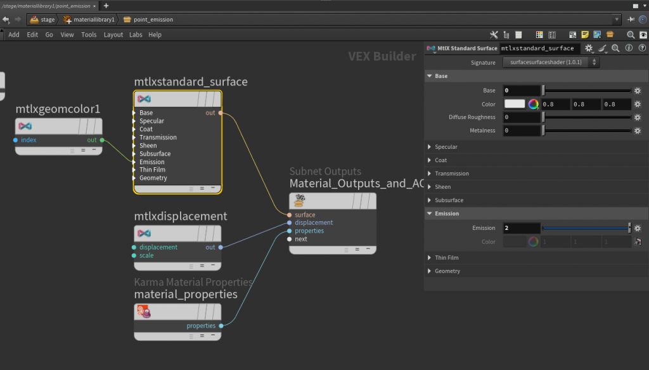Click the wrench tools icon
649x370 pixels.
(x=494, y=34)
